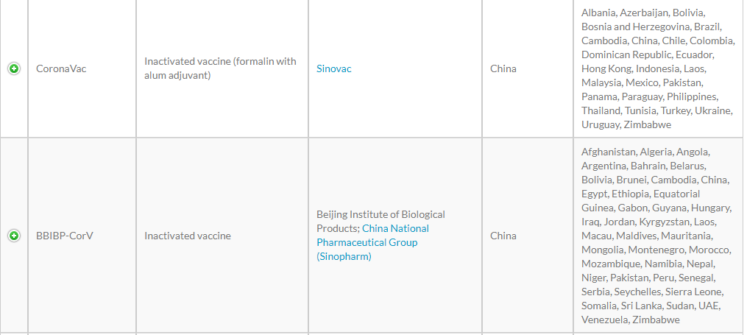The image size is (747, 335).
Task: Click the BBIBP-CorV vaccine name cell
Action: (x=64, y=236)
